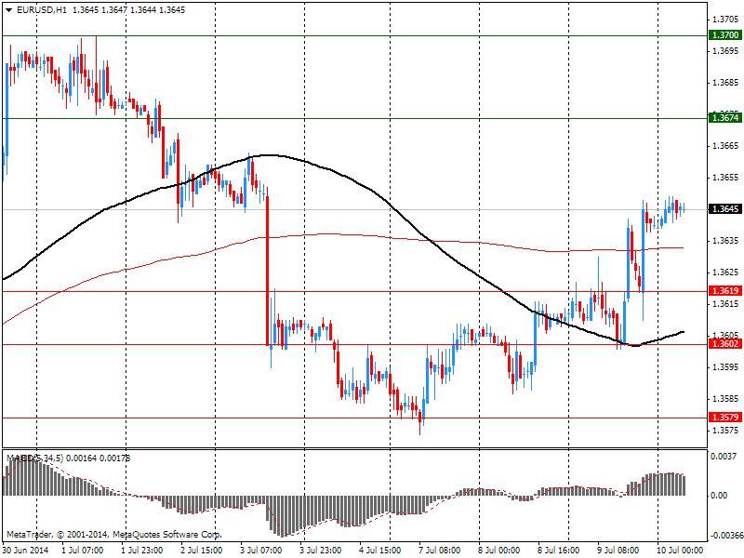Viewport: 744px width, 558px height.
Task: Click the MACD scale value 0.00
Action: [719, 496]
